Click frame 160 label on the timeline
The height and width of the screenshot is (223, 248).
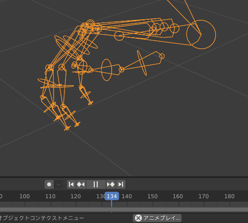(x=178, y=196)
